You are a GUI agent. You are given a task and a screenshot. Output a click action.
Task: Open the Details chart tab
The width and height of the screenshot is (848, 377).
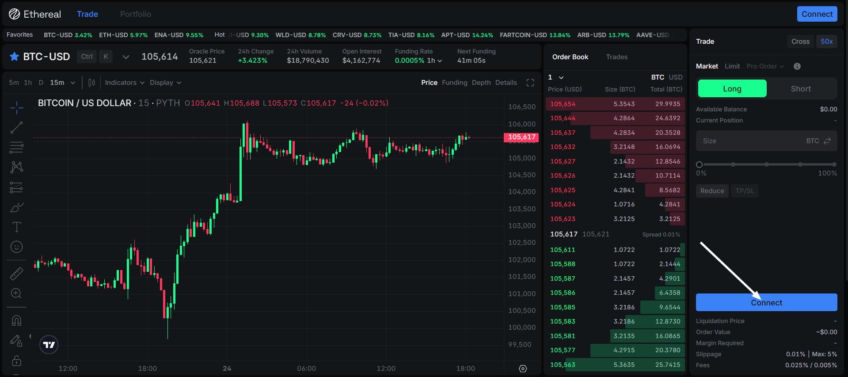pyautogui.click(x=506, y=83)
